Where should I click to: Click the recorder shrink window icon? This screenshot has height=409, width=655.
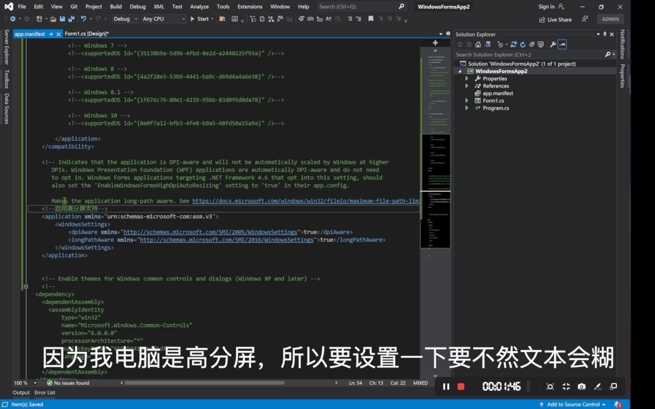[566, 386]
